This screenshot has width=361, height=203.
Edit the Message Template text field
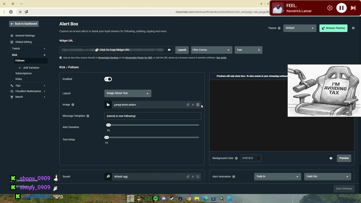[x=153, y=116]
